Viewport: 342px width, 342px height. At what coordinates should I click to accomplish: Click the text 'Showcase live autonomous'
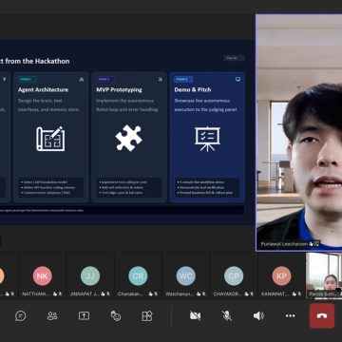202,101
